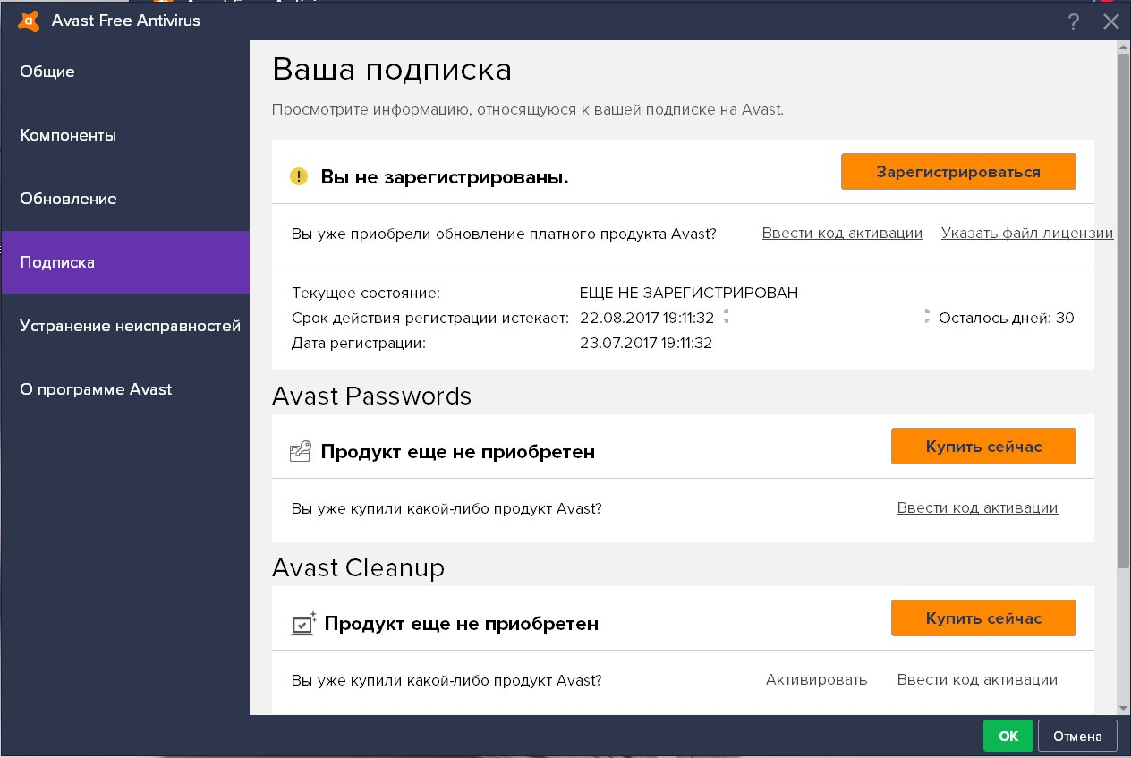Select the Подписка sidebar item
1131x758 pixels.
(57, 262)
